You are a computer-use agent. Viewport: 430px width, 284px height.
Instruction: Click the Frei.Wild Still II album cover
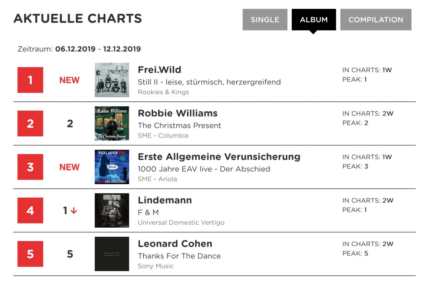coord(112,80)
